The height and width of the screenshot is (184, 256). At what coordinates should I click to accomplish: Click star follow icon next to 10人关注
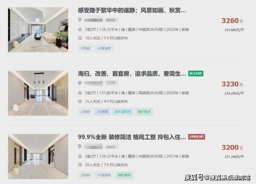[80, 38]
